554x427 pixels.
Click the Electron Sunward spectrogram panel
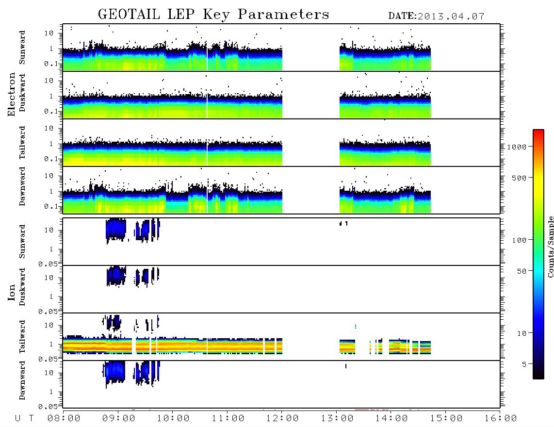281,48
